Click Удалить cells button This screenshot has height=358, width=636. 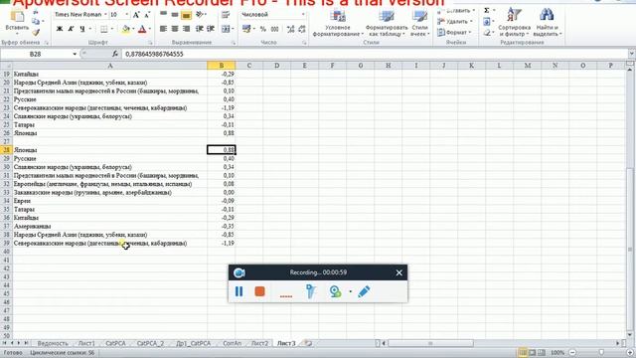tap(454, 22)
